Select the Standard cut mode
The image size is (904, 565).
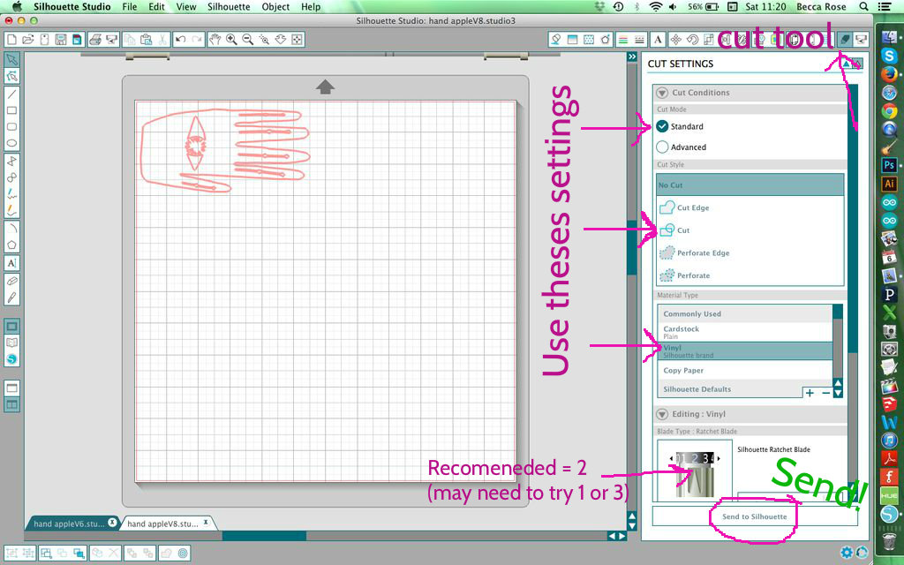[662, 126]
